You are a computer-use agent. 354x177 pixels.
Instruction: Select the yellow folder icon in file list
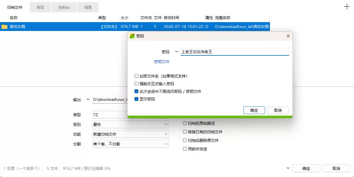[4, 27]
